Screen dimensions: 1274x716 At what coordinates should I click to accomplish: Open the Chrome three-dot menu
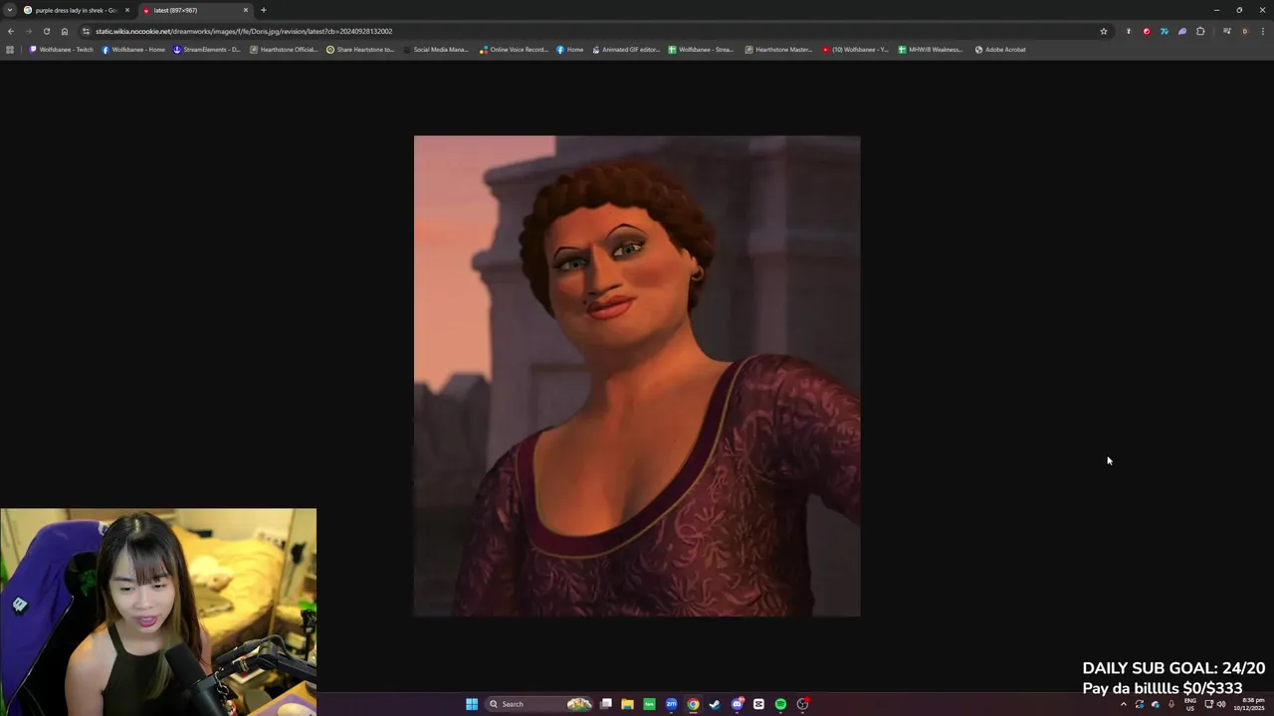click(1263, 31)
